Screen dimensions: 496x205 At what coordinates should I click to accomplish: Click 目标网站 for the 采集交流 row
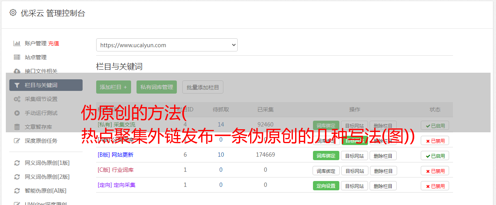coord(354,125)
